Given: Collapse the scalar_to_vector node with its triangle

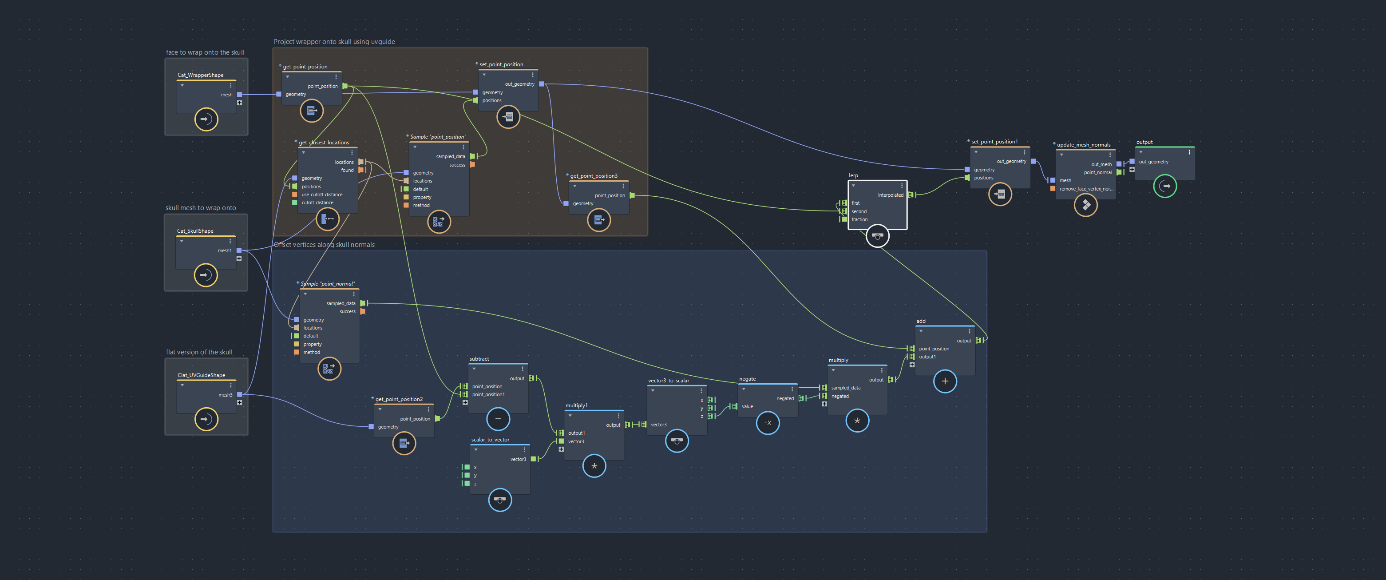Looking at the screenshot, I should [x=476, y=450].
